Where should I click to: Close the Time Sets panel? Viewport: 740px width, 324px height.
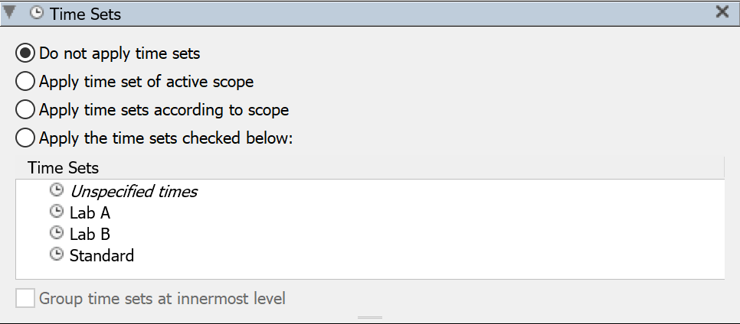pyautogui.click(x=722, y=12)
